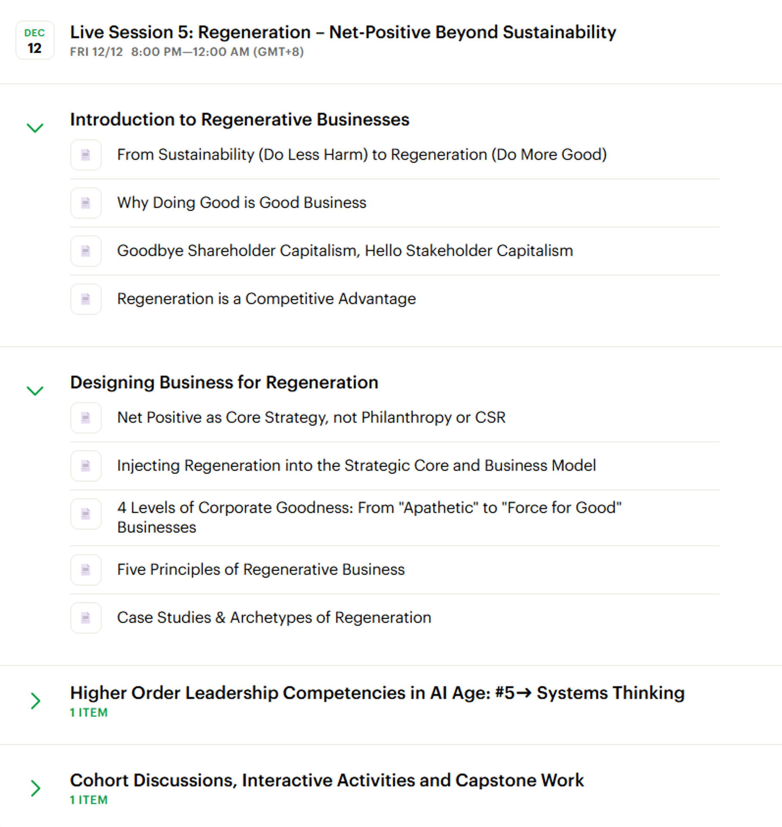Screen dimensions: 782x827
Task: Click document icon beside Injecting Regeneration lesson
Action: point(86,466)
